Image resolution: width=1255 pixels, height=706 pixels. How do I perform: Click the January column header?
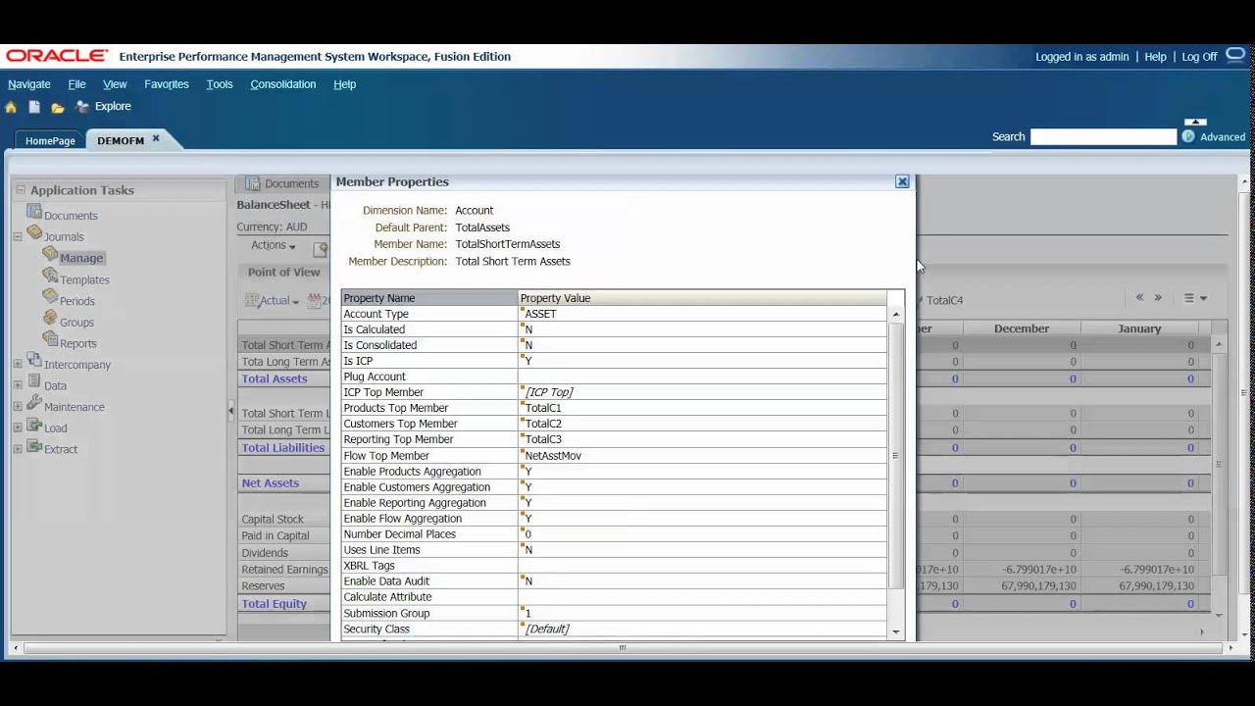click(1139, 328)
